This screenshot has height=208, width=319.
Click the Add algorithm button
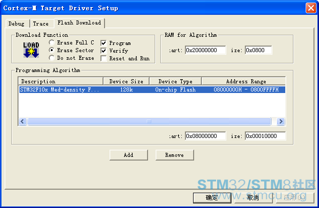[x=129, y=155]
